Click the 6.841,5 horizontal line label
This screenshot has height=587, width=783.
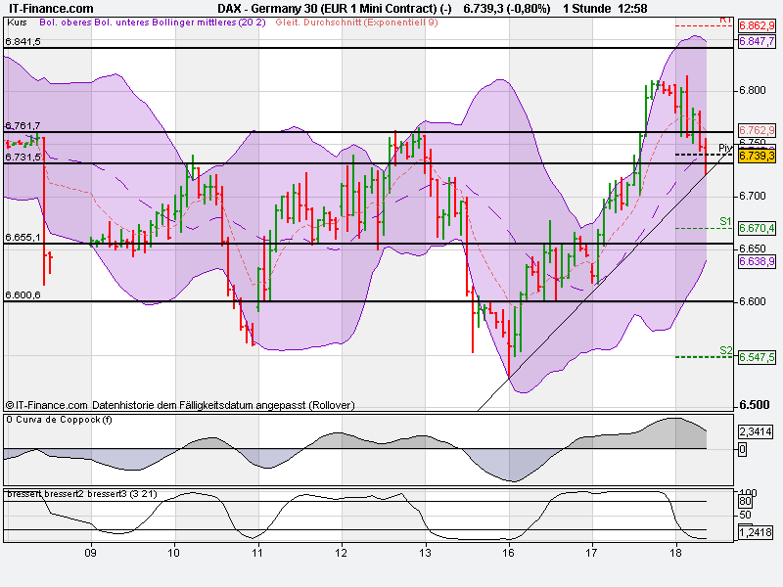23,42
